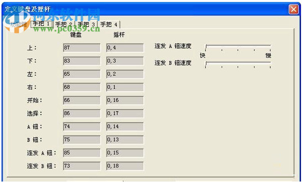
Task: Click the 连发 A 钮 joystick field showing 0,15
Action: tap(125, 153)
